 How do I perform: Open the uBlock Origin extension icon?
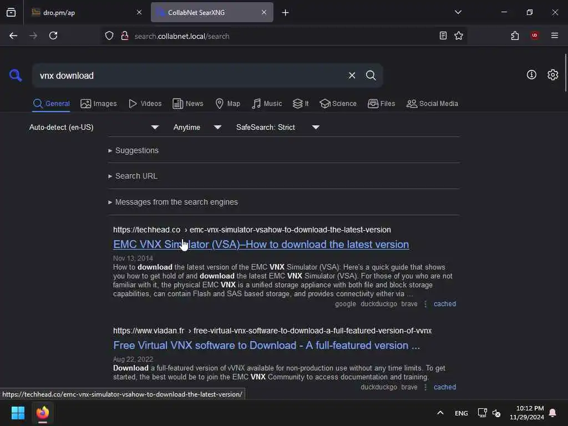pyautogui.click(x=535, y=35)
